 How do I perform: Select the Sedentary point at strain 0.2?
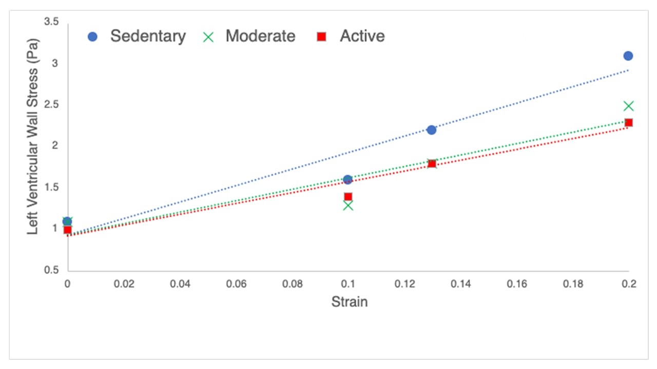tap(628, 56)
